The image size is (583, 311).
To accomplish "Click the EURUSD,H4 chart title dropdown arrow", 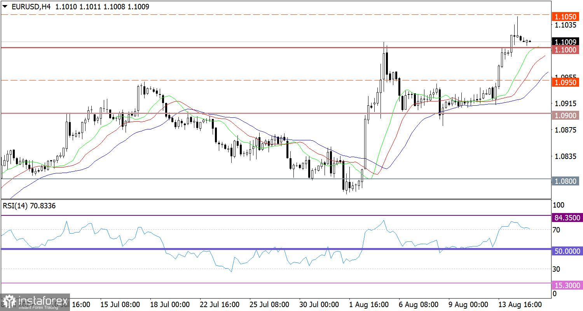I will click(x=5, y=7).
